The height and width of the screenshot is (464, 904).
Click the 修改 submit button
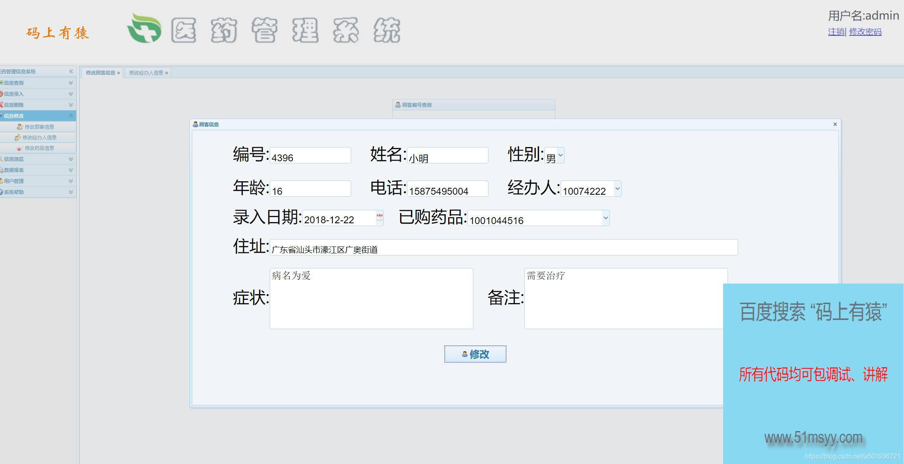pyautogui.click(x=475, y=354)
